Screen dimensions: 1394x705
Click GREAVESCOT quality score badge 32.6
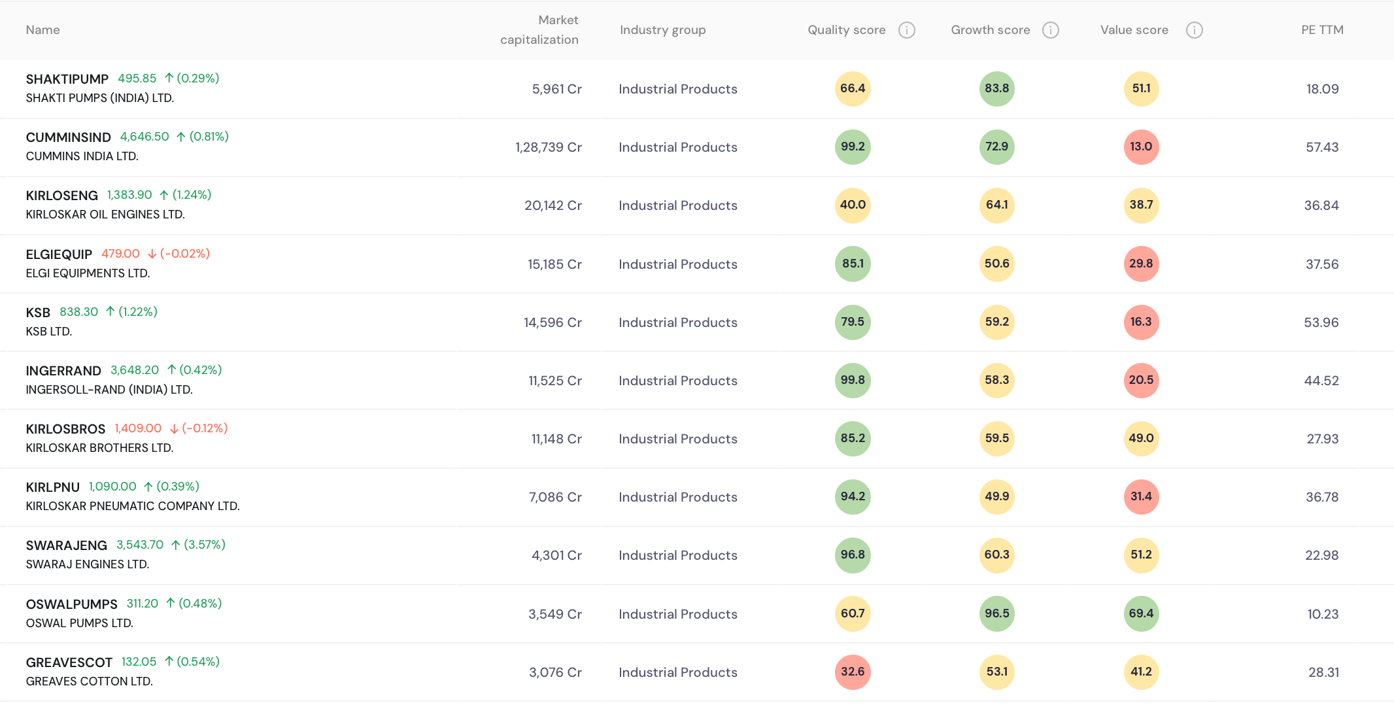(x=853, y=672)
